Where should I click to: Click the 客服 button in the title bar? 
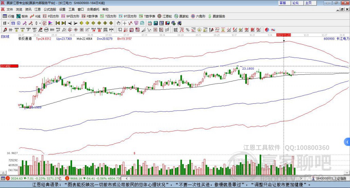283,3
